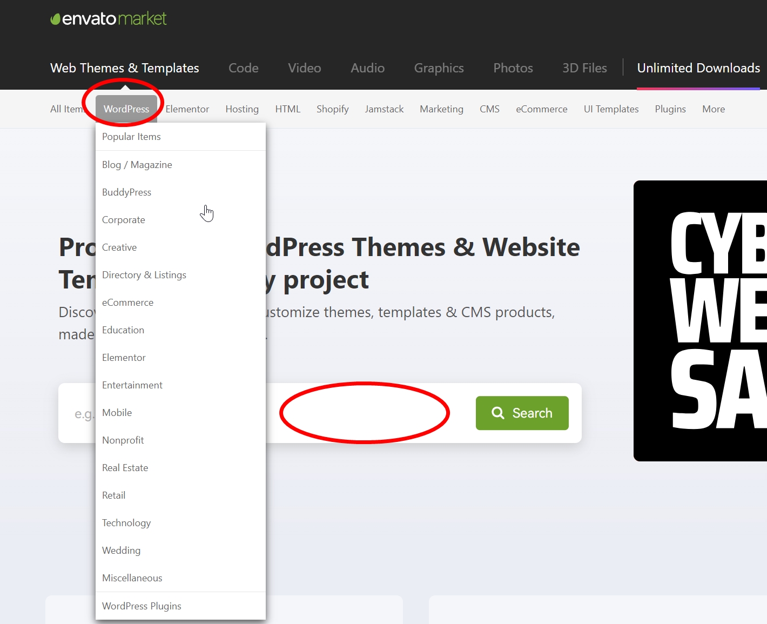The width and height of the screenshot is (767, 624).
Task: Open the Photos marketplace
Action: 513,68
